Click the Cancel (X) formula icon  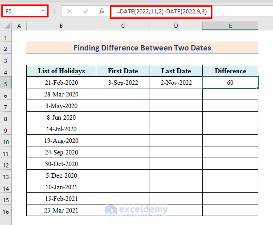[69, 11]
